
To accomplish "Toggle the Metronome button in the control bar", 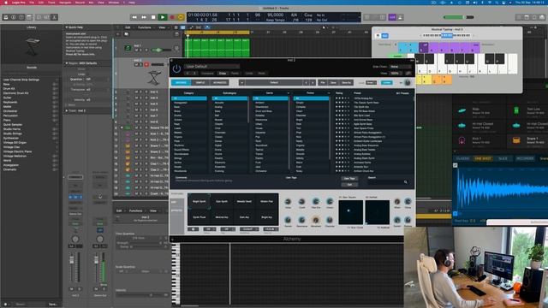I will tap(400, 17).
